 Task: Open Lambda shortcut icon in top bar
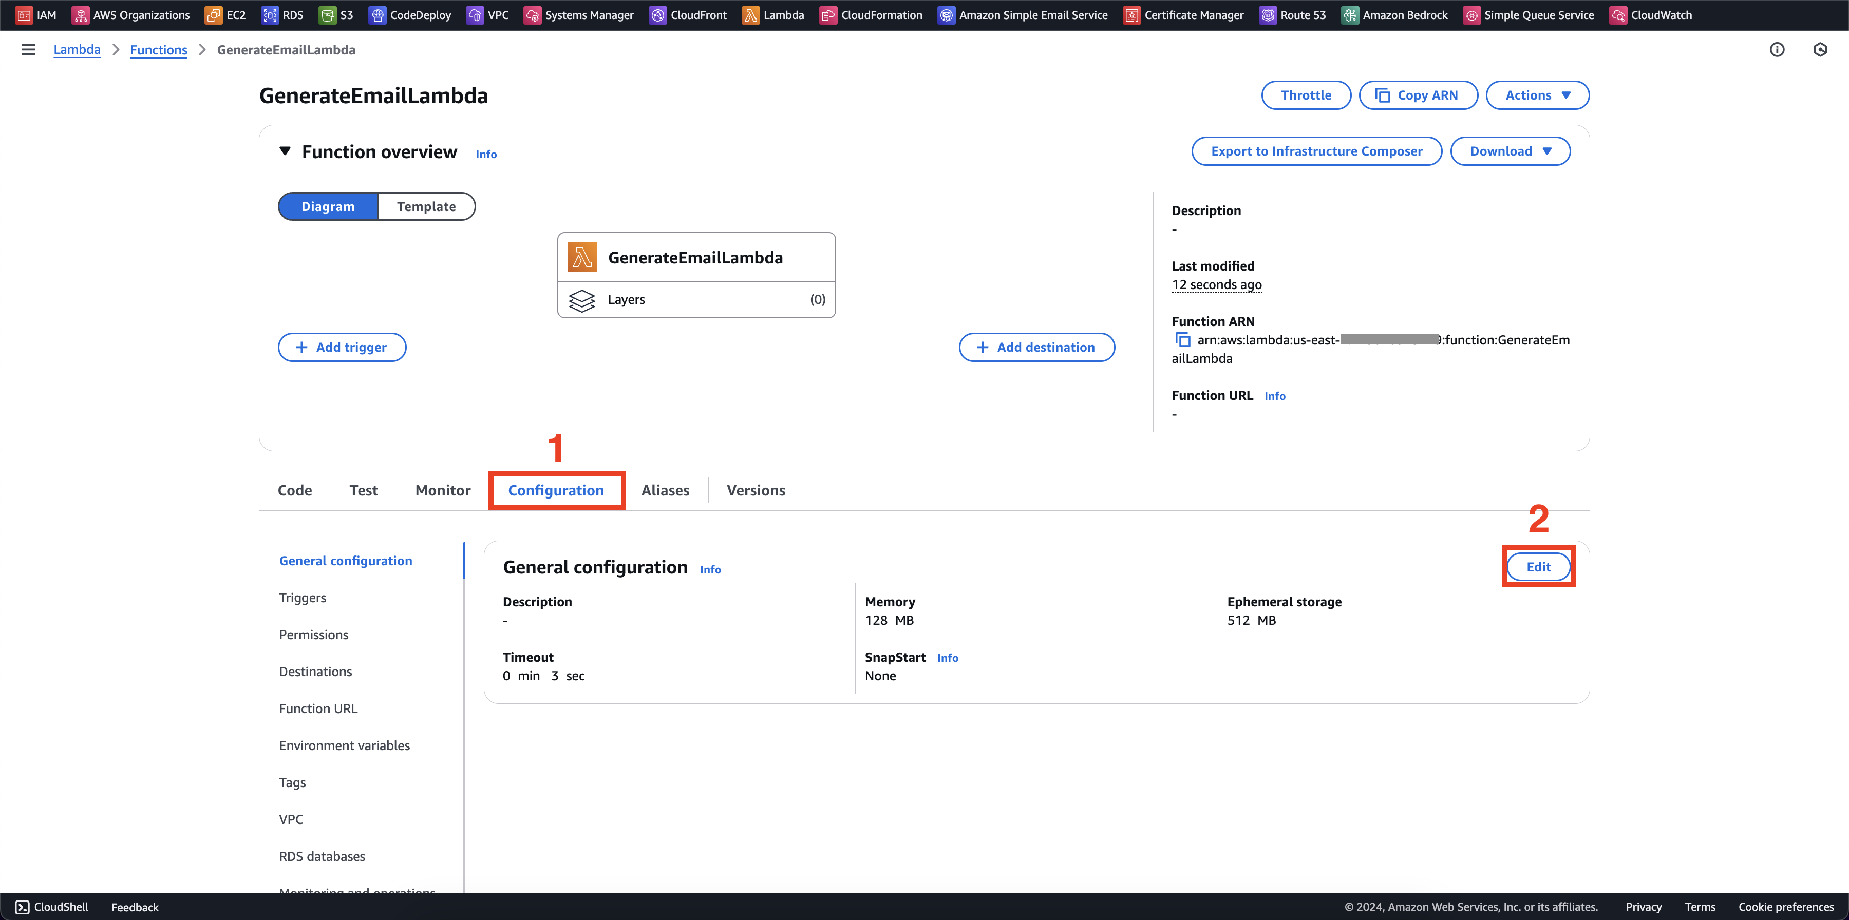click(750, 15)
